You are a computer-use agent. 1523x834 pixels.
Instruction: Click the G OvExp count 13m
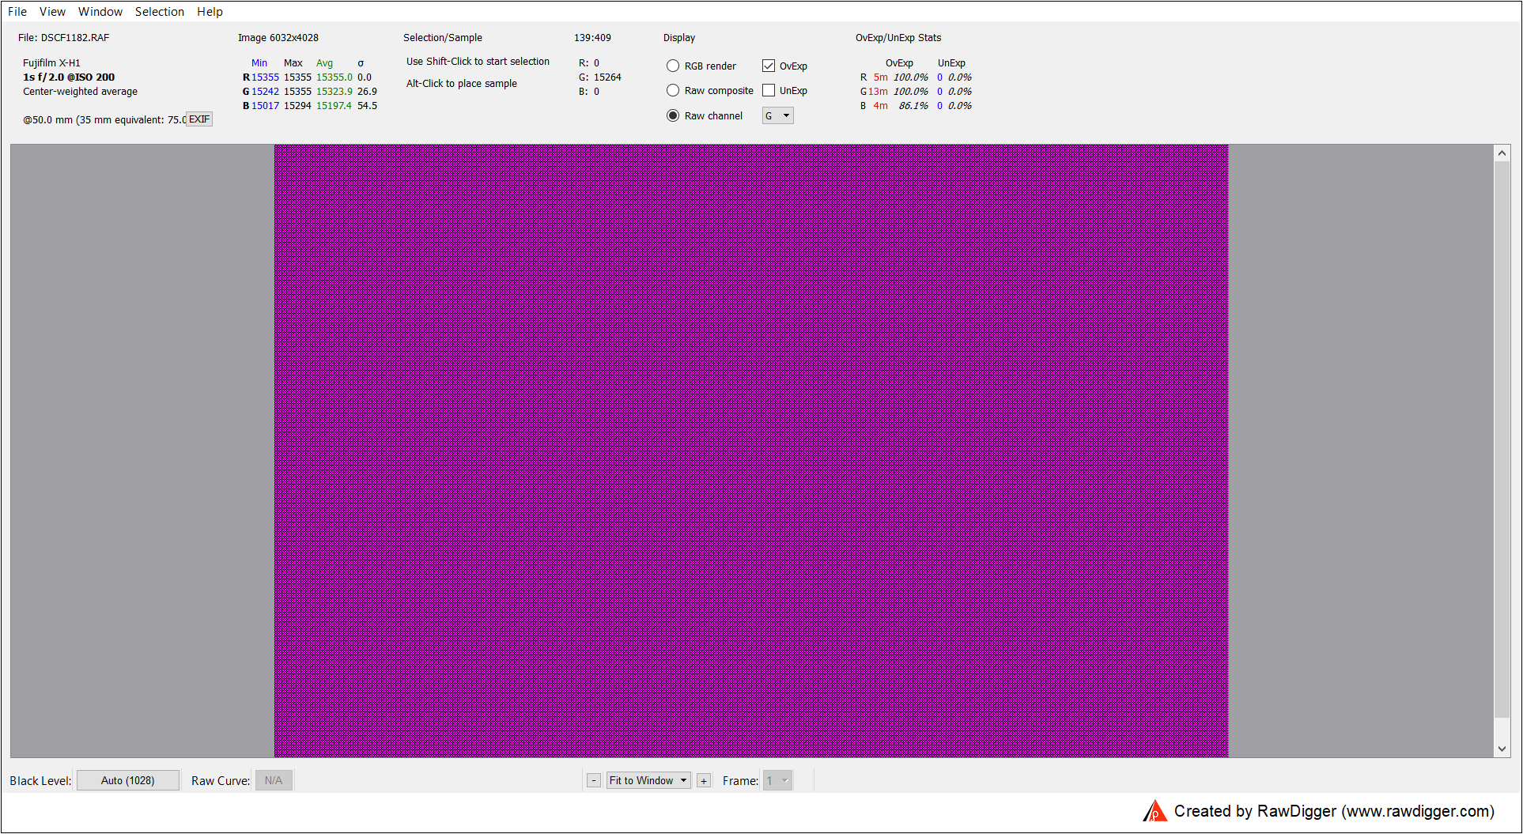878,92
